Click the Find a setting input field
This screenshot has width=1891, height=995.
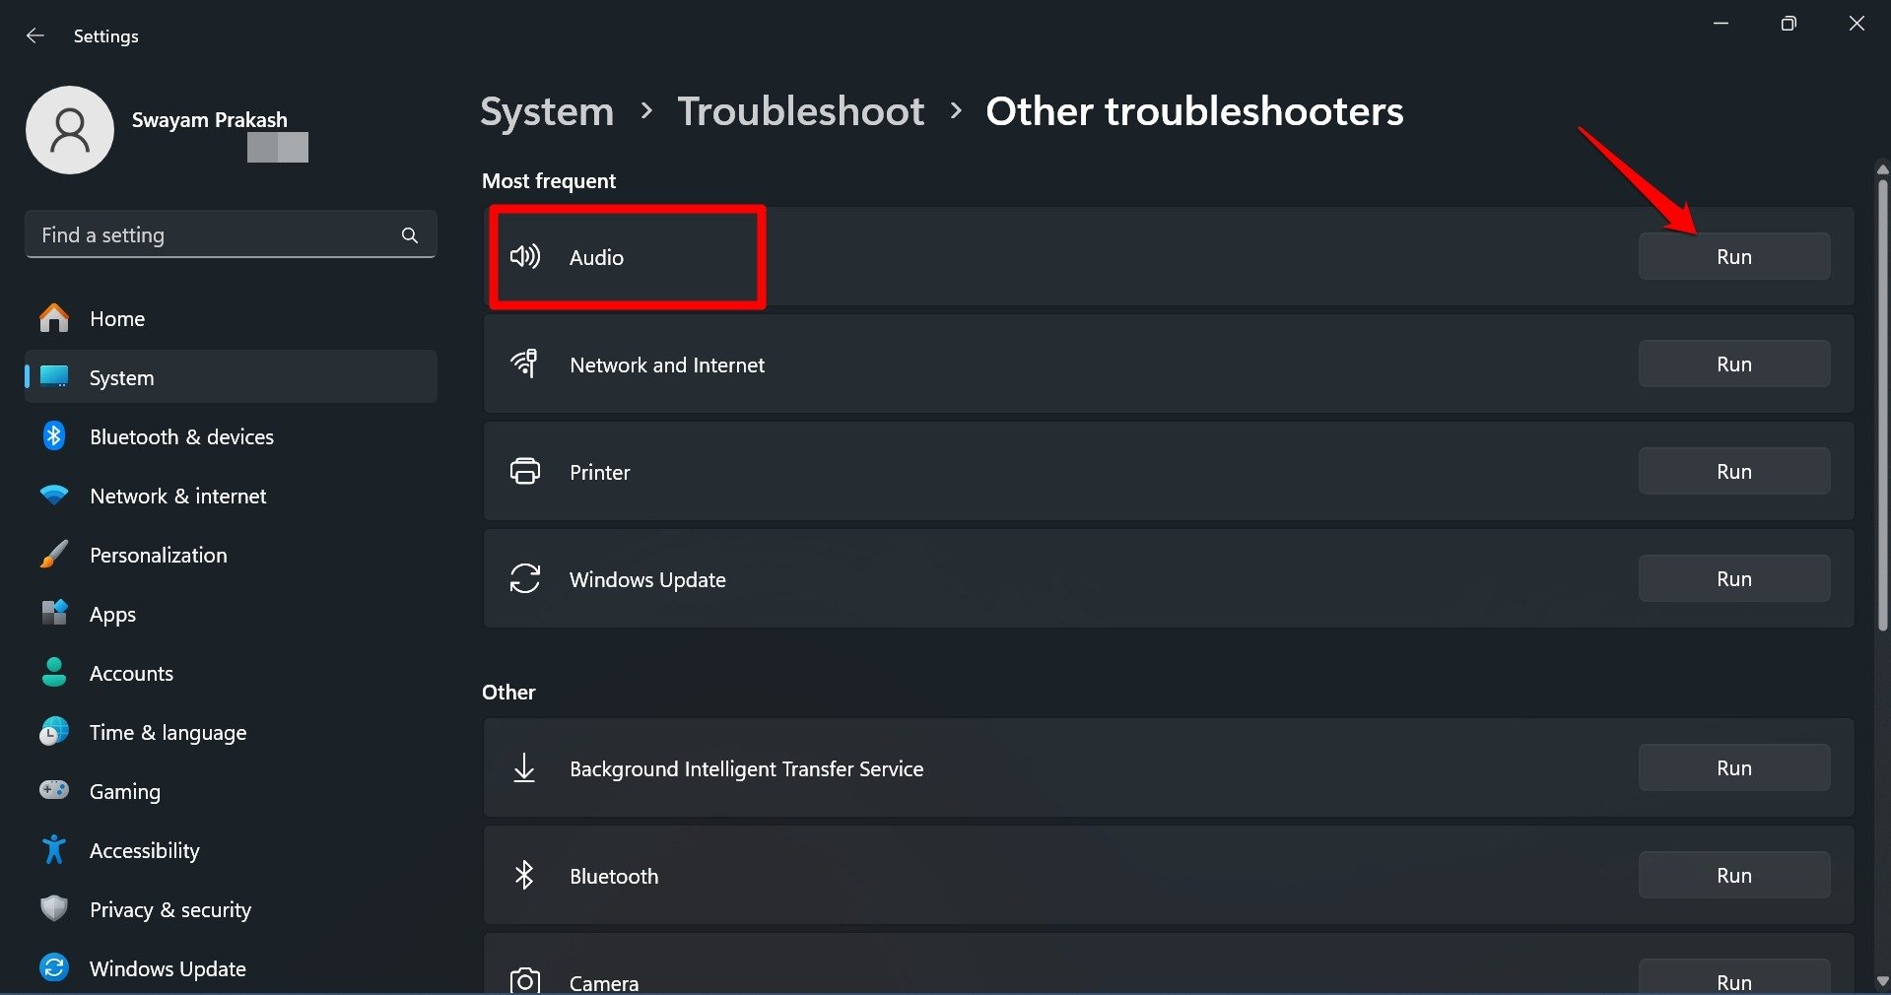pos(197,234)
